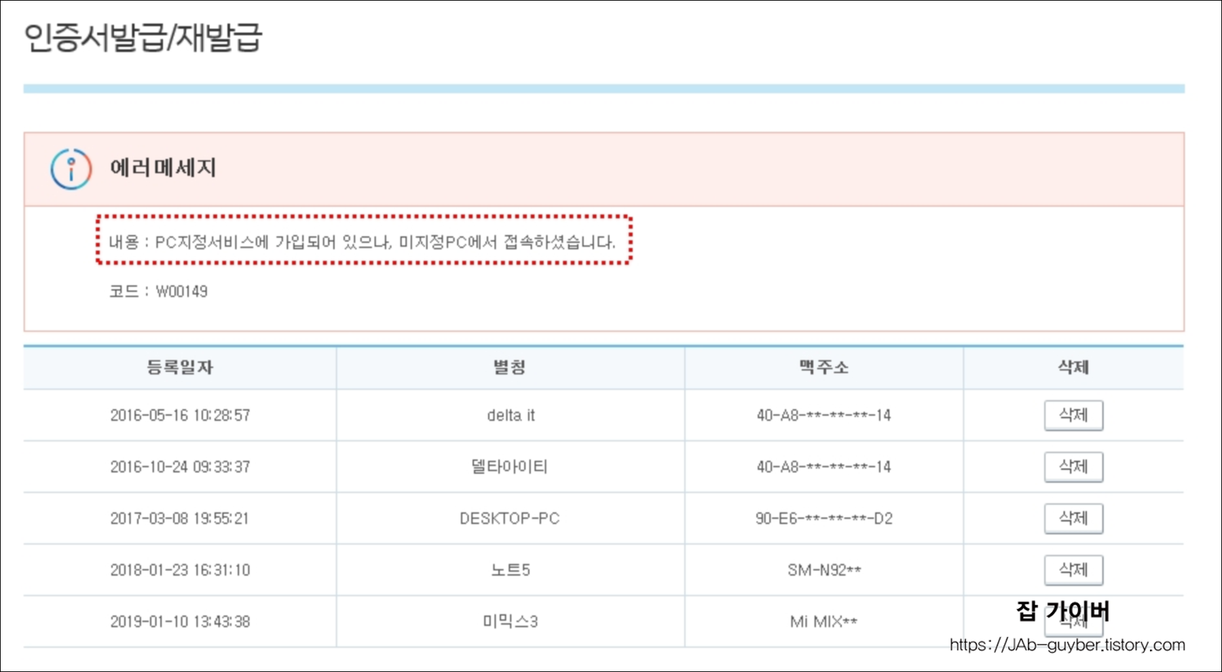
Task: Select the SM-N92** MAC address cell
Action: (823, 570)
